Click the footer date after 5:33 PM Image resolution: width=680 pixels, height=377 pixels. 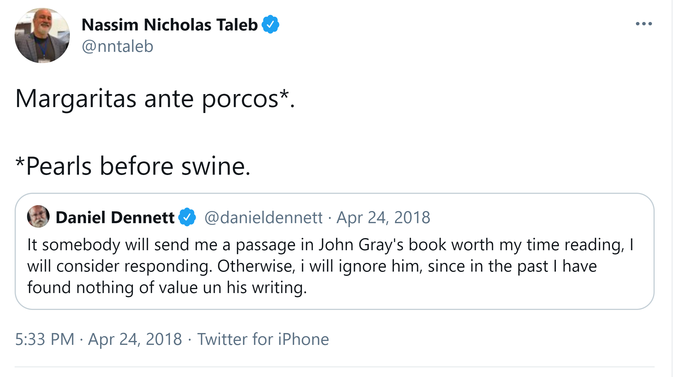135,339
